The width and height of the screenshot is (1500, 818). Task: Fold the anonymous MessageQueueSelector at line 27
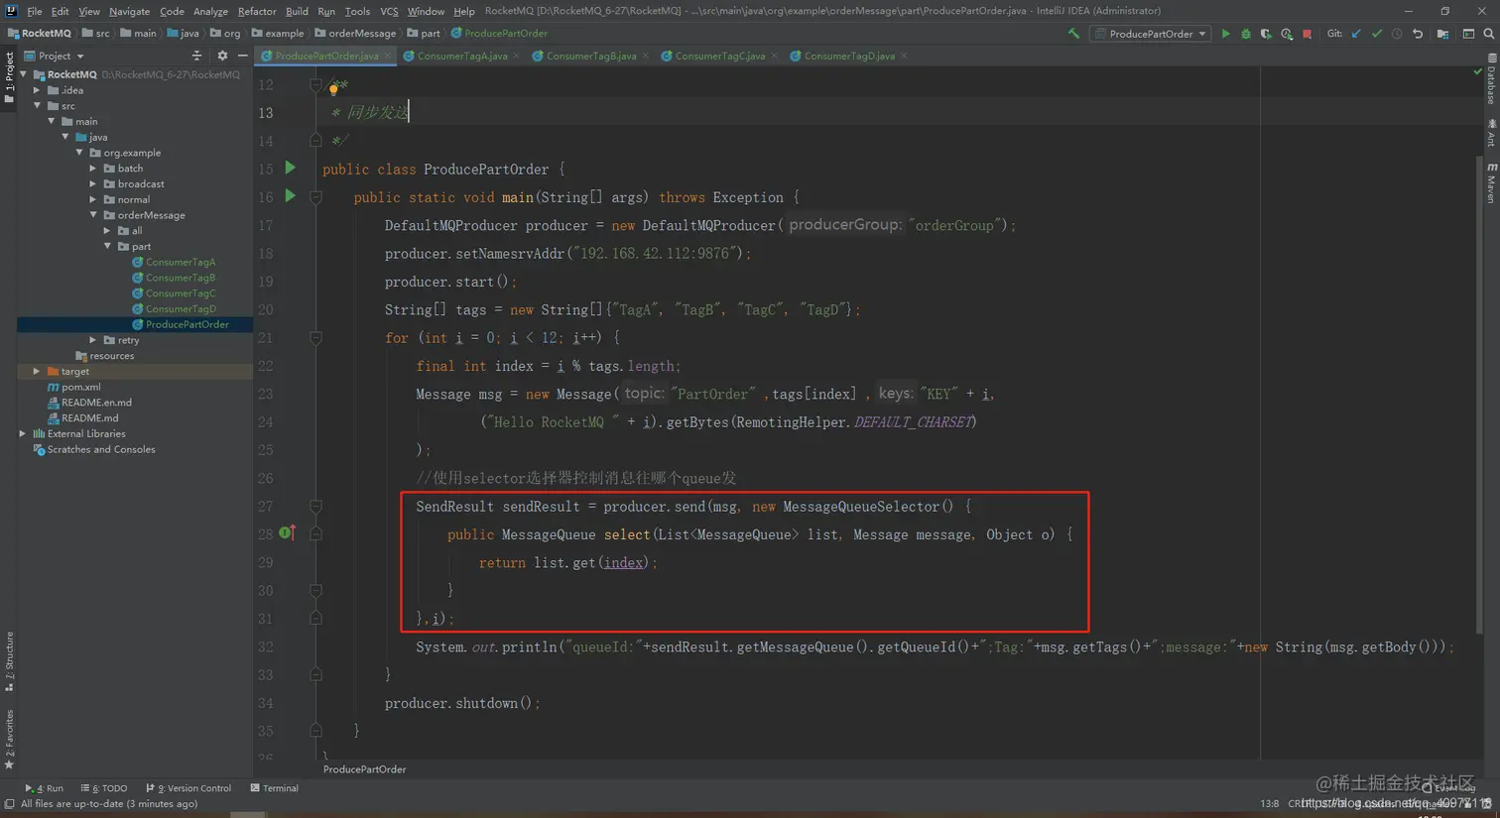(315, 507)
